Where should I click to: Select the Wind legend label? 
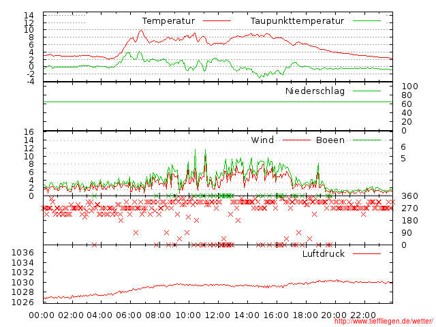[262, 140]
